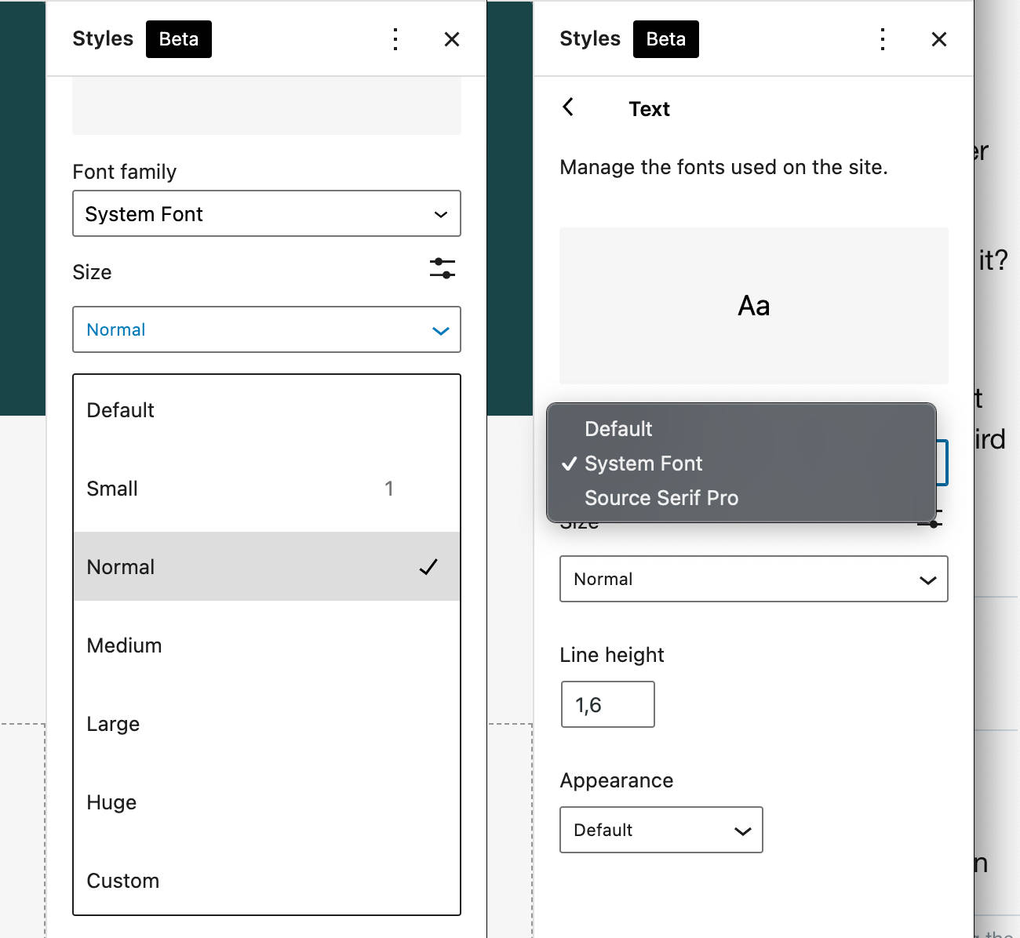Select the Medium size option
The height and width of the screenshot is (938, 1020).
[125, 645]
